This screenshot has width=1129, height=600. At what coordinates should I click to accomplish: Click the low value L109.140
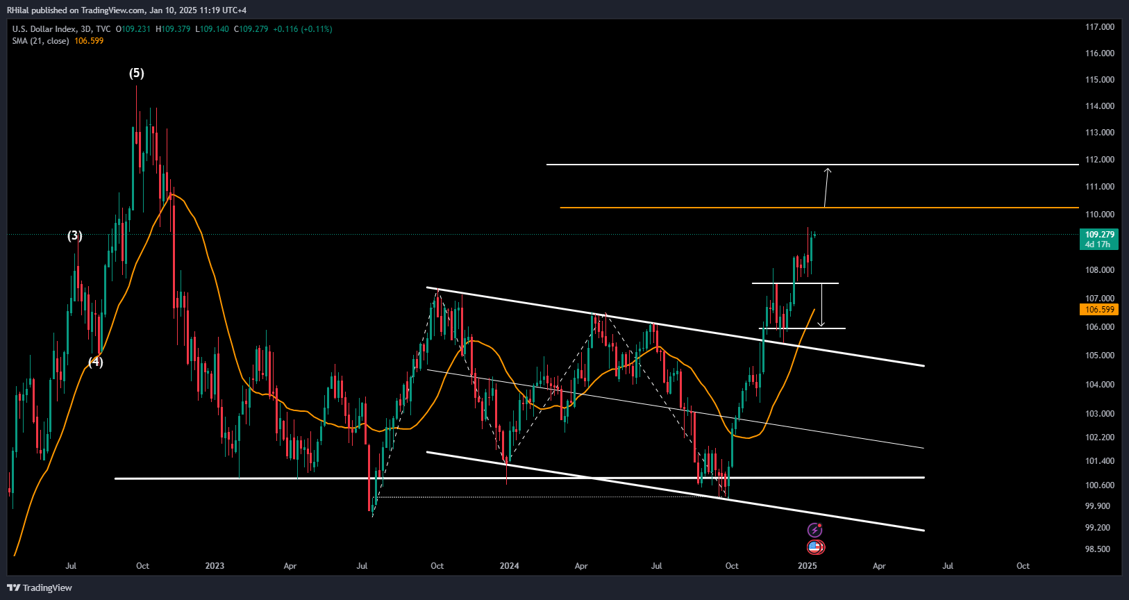[x=212, y=29]
